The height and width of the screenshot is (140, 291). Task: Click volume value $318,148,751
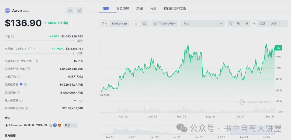[x=74, y=49]
